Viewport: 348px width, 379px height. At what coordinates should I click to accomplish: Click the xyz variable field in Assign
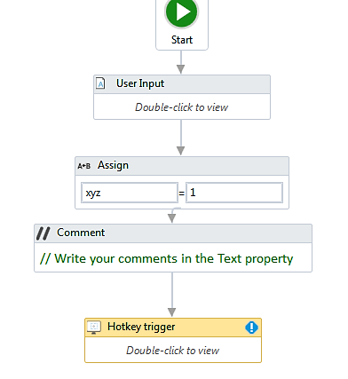130,193
